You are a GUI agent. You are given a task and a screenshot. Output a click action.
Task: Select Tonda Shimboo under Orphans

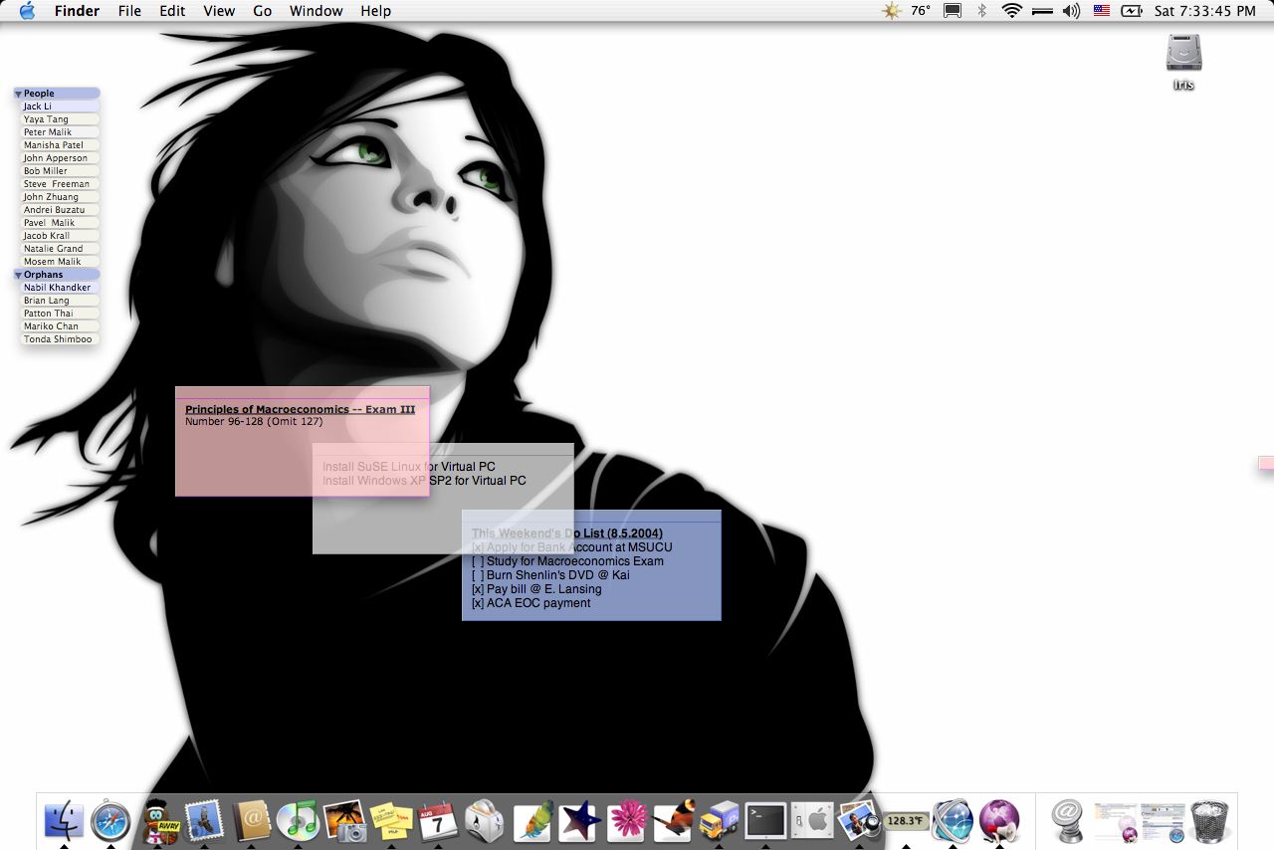[x=60, y=339]
